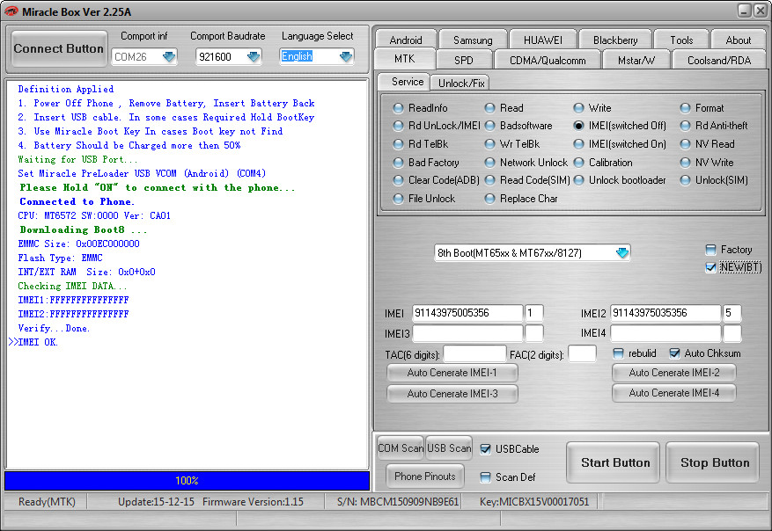The height and width of the screenshot is (531, 772).
Task: Click Auto Cenerate IMEI-1 button
Action: point(452,373)
